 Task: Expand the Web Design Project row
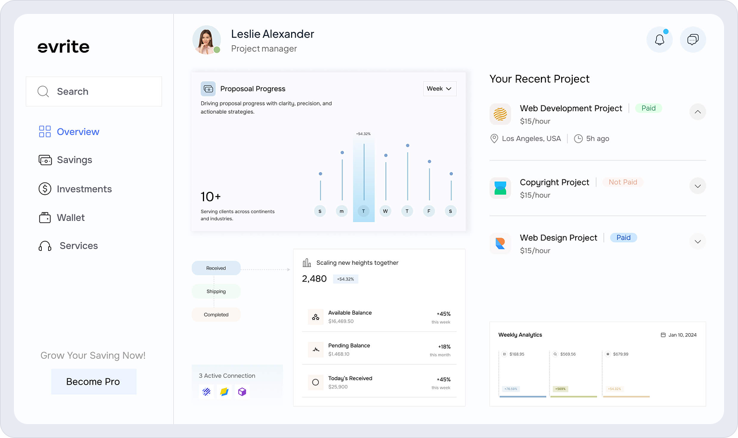pyautogui.click(x=697, y=242)
